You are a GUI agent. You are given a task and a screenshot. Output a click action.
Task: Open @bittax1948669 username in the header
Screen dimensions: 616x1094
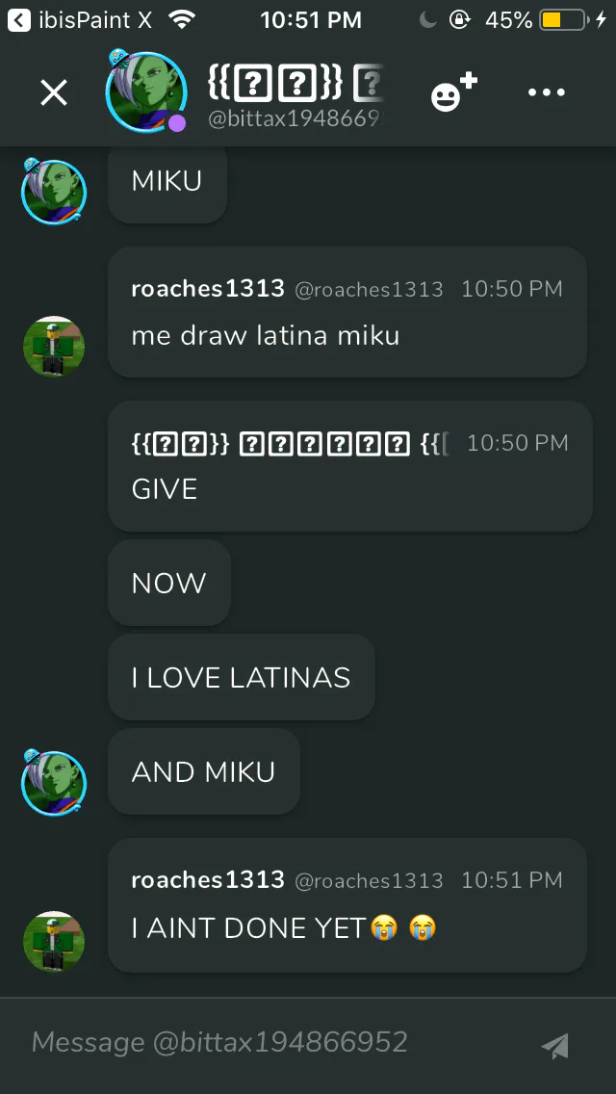tap(295, 119)
